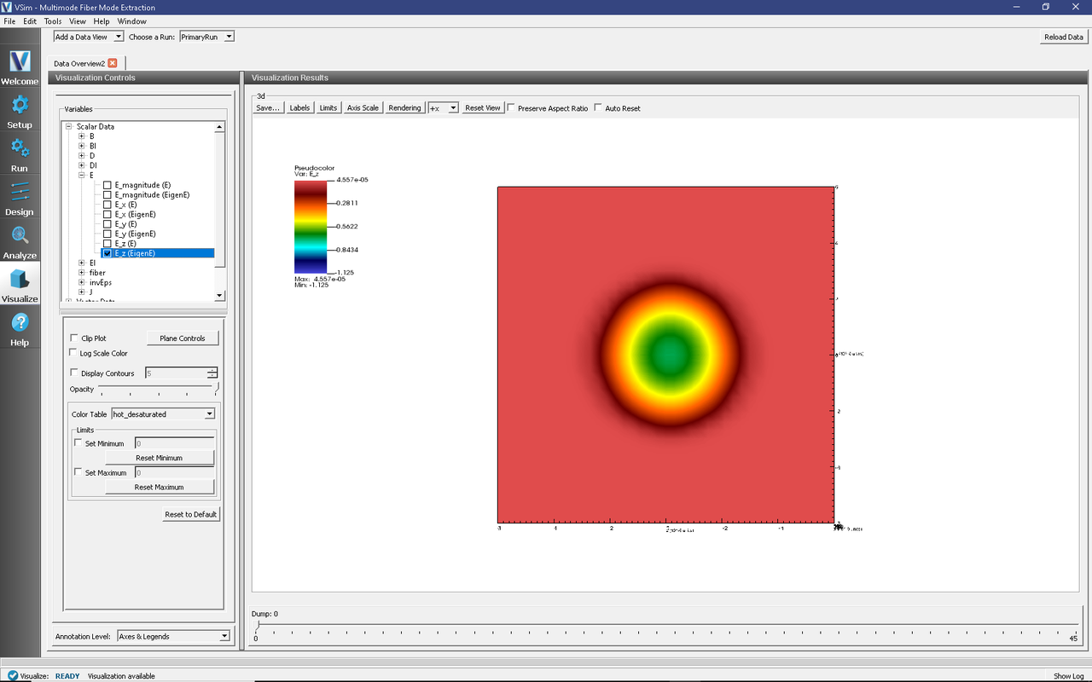Screen dimensions: 1092x682
Task: Open the Color Table dropdown
Action: 208,413
